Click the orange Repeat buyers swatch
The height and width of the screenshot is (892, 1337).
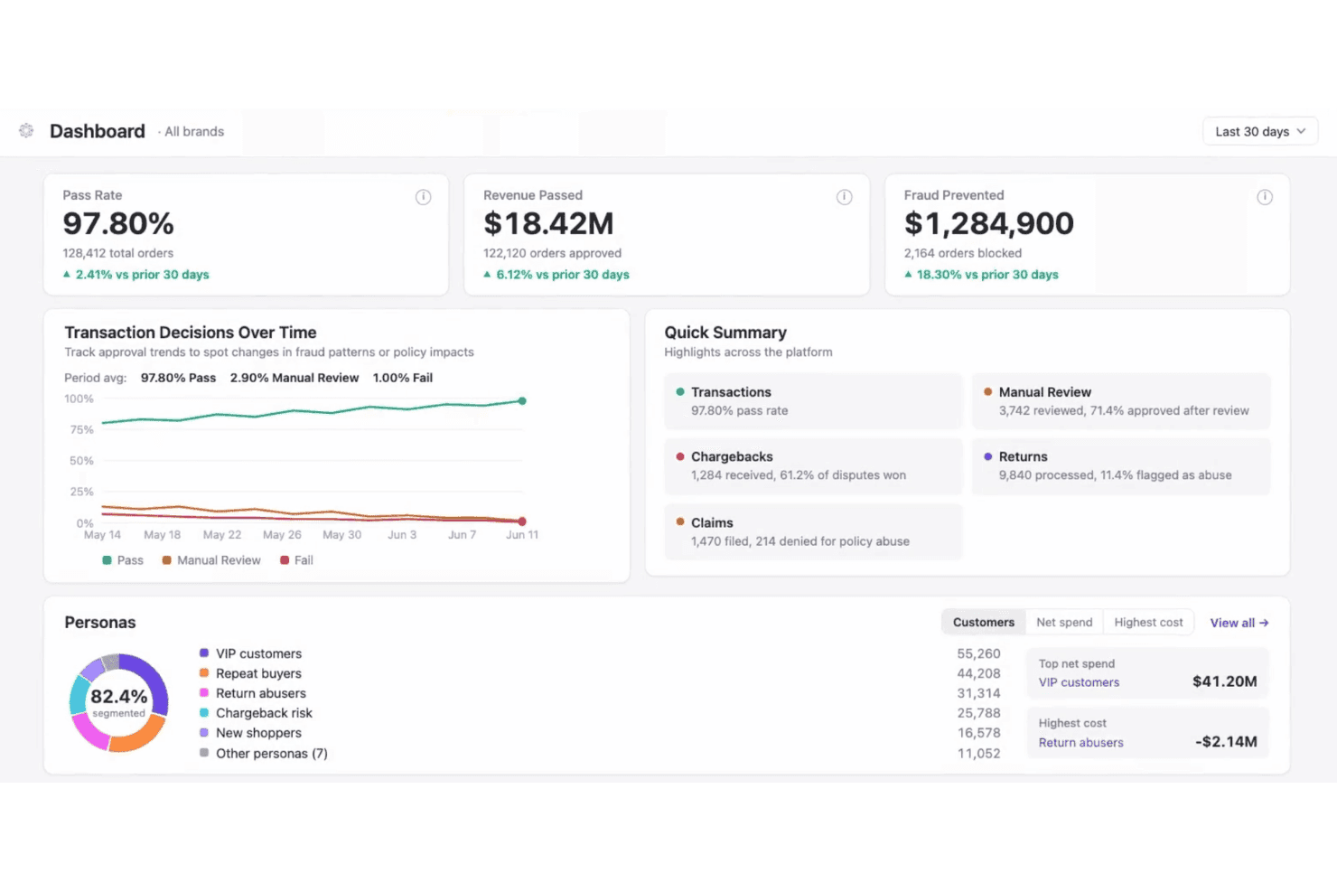pyautogui.click(x=204, y=672)
